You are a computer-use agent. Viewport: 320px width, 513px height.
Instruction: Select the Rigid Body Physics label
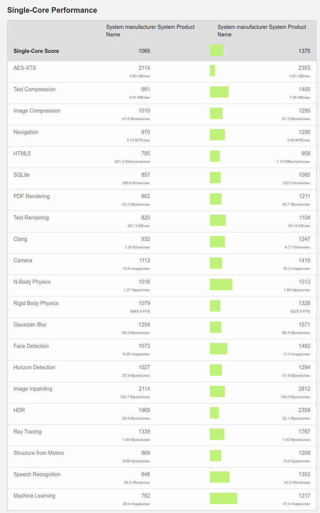[36, 303]
